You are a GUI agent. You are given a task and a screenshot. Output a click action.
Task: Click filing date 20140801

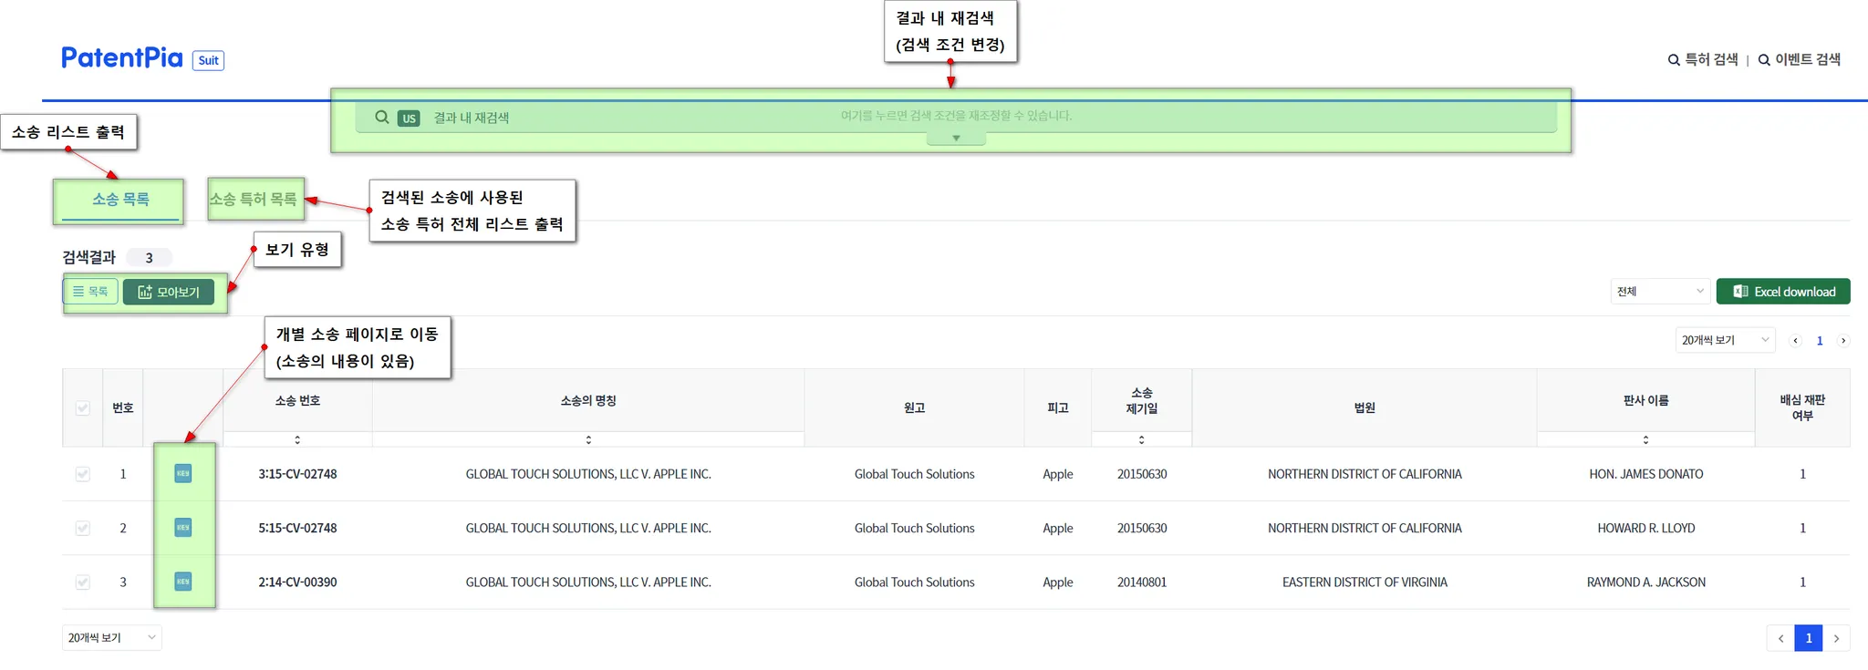pos(1142,582)
